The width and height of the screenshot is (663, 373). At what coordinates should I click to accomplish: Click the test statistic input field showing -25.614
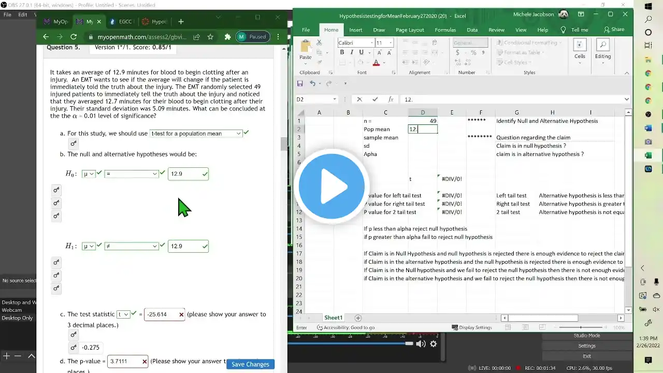162,314
